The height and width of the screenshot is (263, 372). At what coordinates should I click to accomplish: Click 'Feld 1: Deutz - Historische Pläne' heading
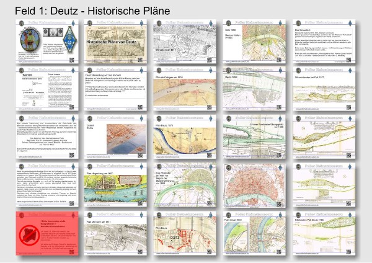92,11
